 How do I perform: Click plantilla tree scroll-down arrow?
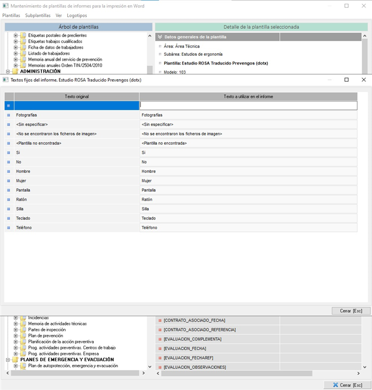150,367
